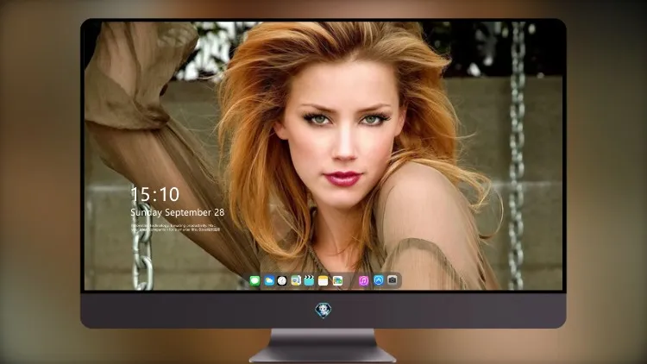Viewport: 647px width, 364px height.
Task: Open the blue App Store icon
Action: click(x=379, y=280)
